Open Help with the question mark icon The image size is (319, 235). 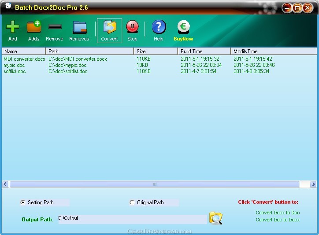159,26
